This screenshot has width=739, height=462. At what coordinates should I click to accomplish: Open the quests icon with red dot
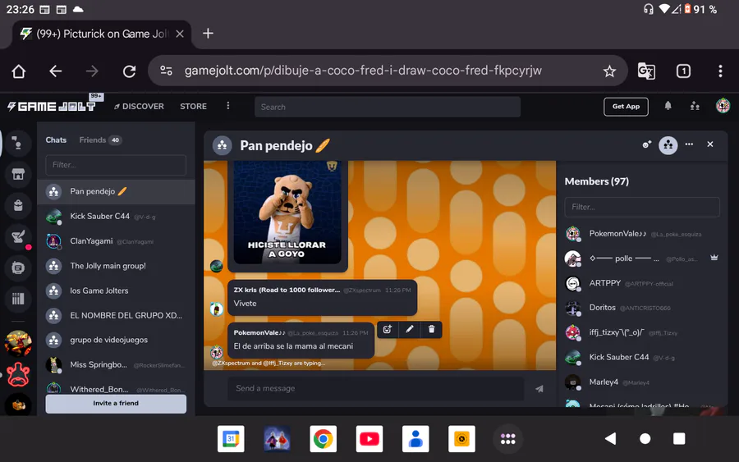tap(18, 237)
